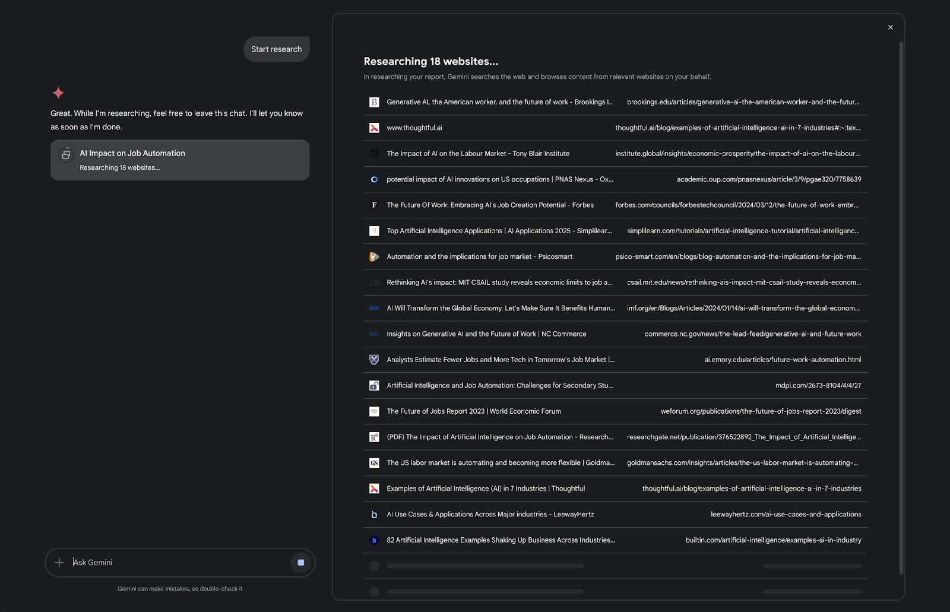
Task: Click the plus attach icon in prompt box
Action: [59, 562]
